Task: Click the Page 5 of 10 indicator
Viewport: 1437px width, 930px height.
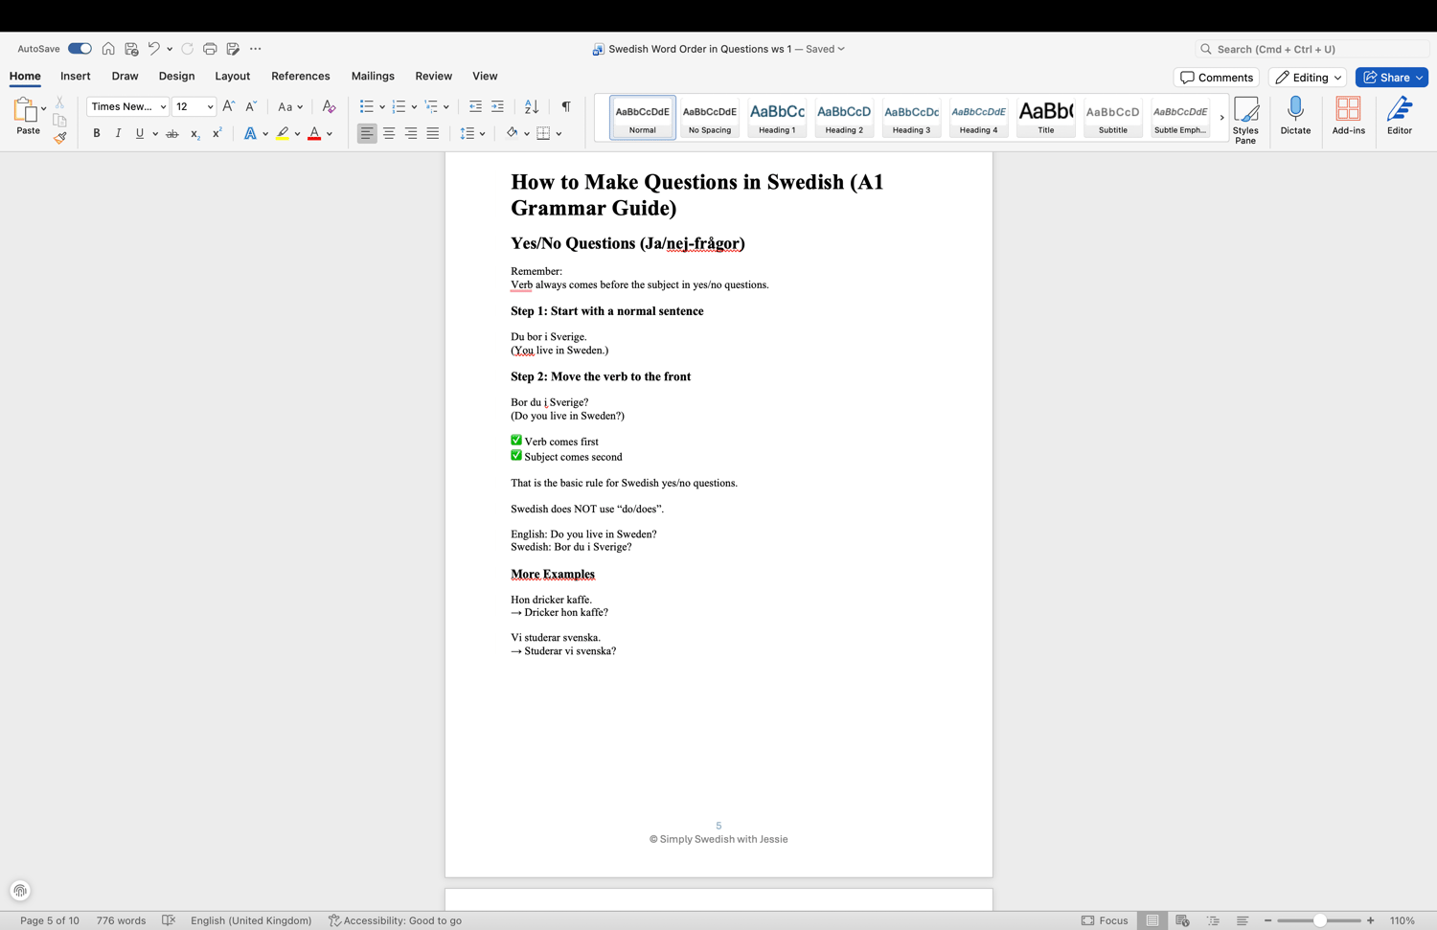Action: pyautogui.click(x=50, y=920)
